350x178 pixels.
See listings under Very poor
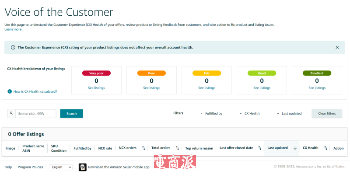tap(96, 88)
